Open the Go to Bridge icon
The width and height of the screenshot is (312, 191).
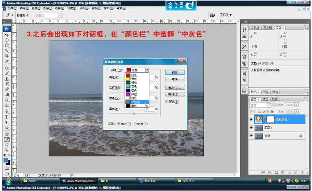click(x=213, y=15)
